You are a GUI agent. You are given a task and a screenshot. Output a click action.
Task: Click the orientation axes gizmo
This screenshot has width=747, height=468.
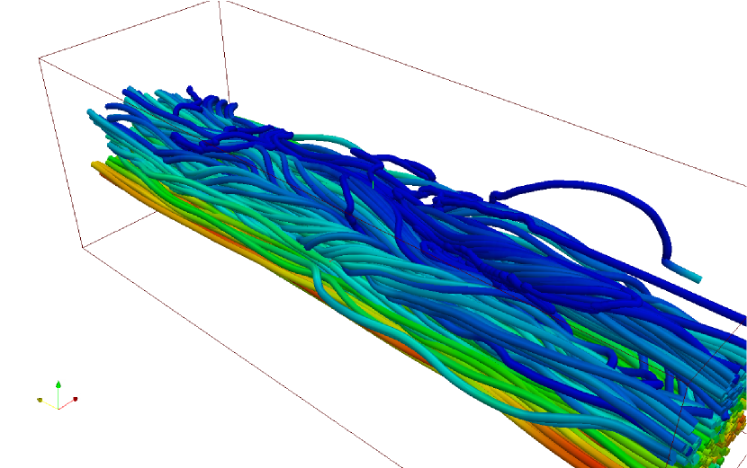click(58, 396)
